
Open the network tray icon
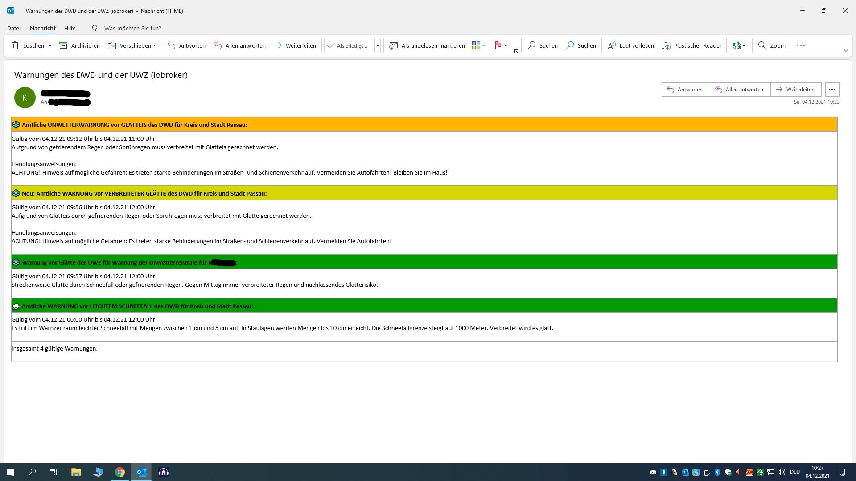point(771,472)
